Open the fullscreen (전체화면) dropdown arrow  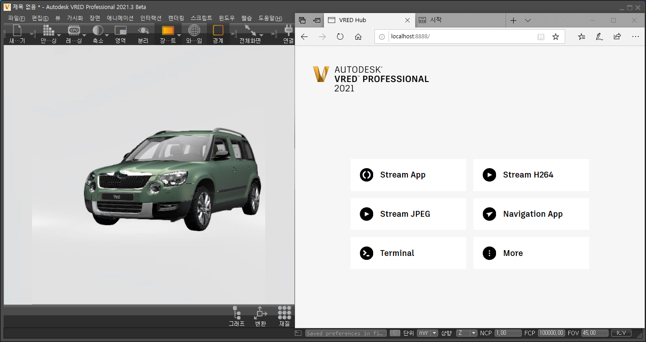[261, 35]
